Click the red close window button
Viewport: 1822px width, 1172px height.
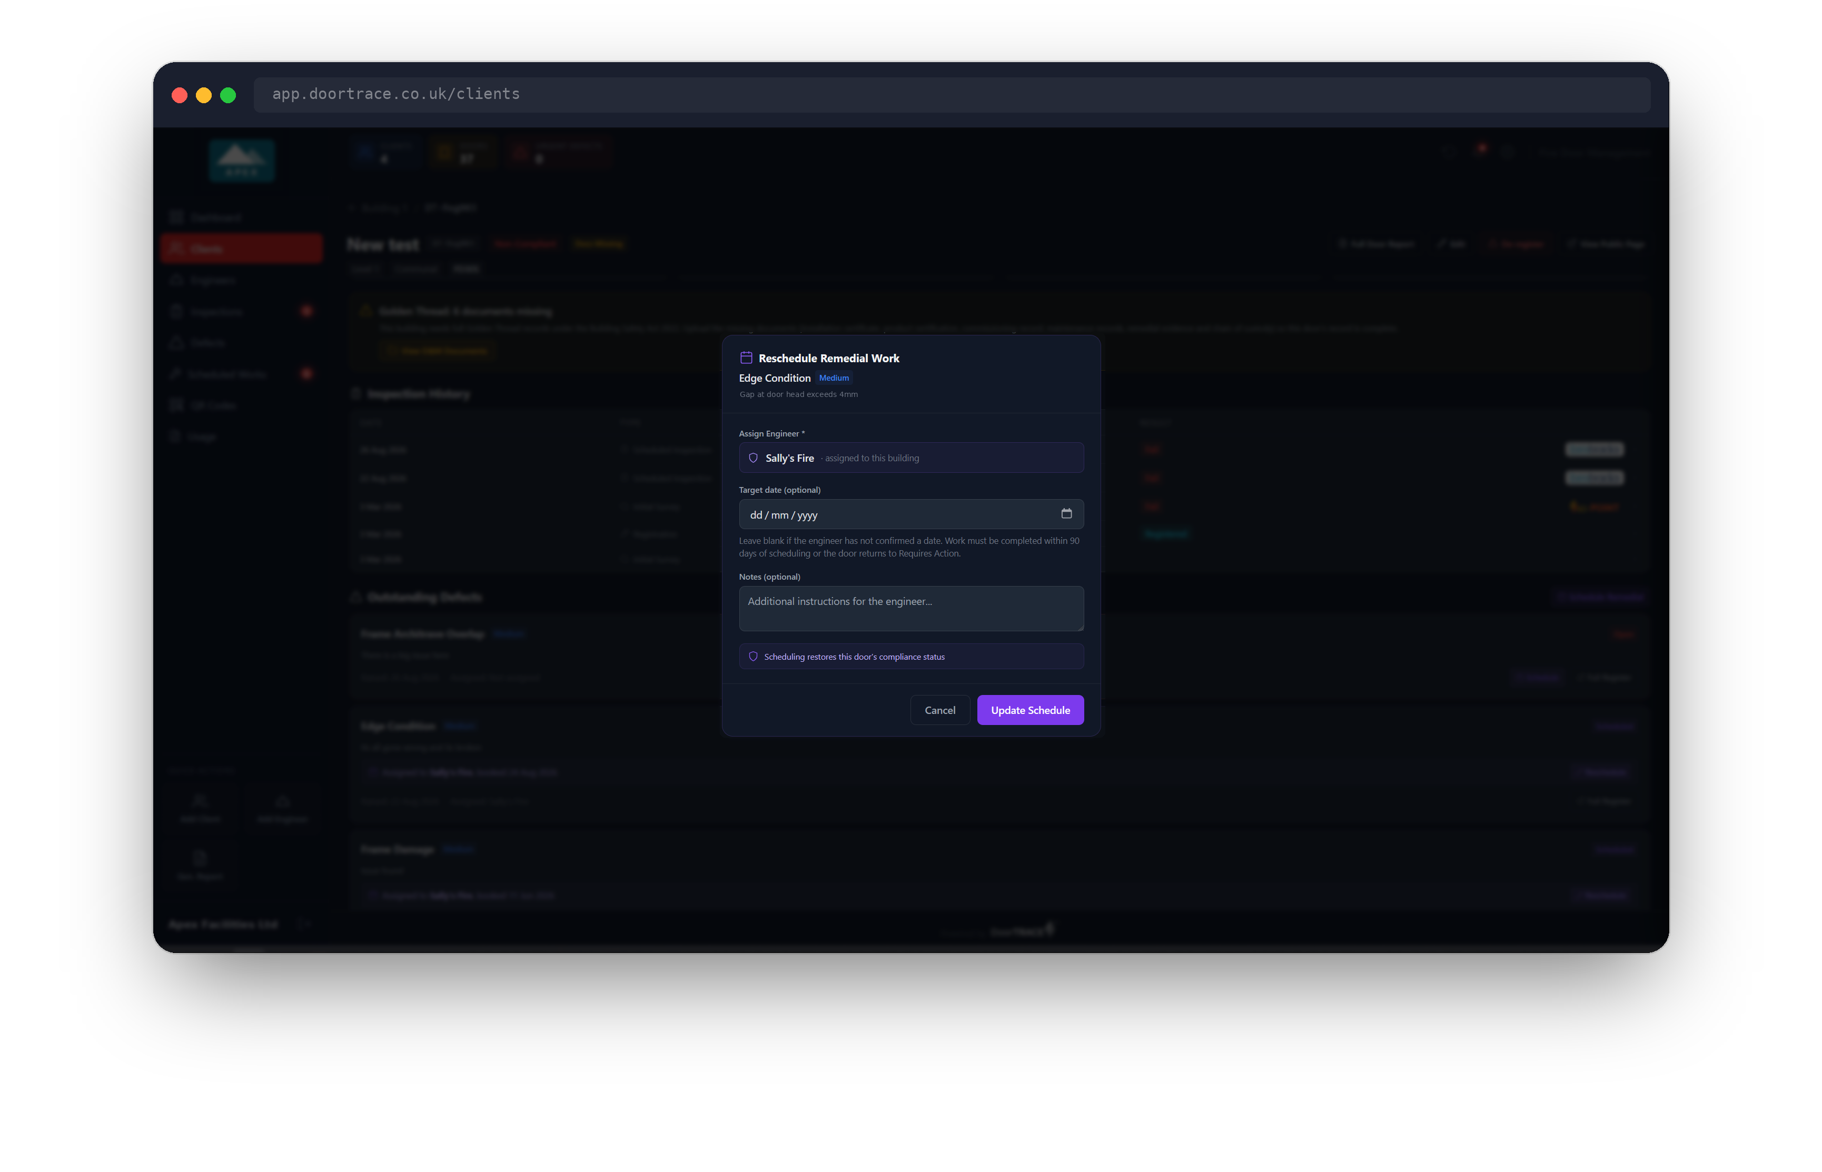point(180,95)
